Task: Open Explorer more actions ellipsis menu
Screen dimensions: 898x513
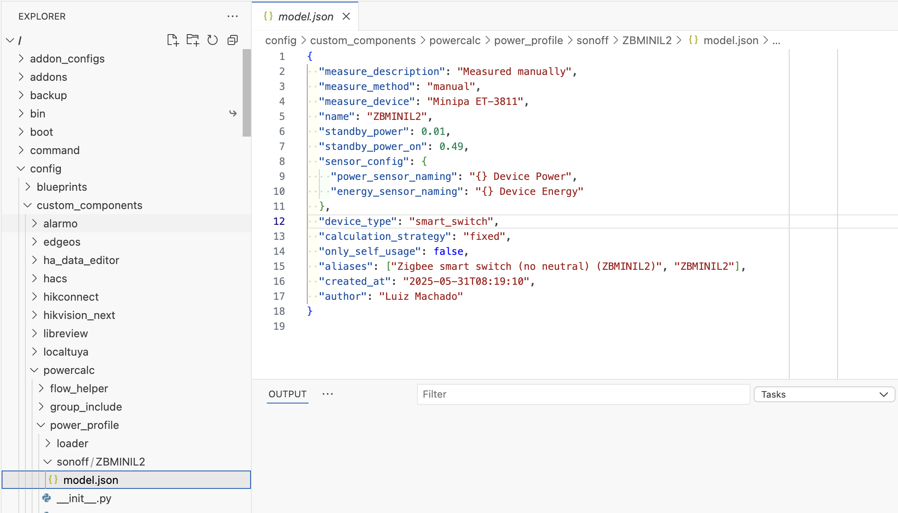Action: [x=232, y=16]
